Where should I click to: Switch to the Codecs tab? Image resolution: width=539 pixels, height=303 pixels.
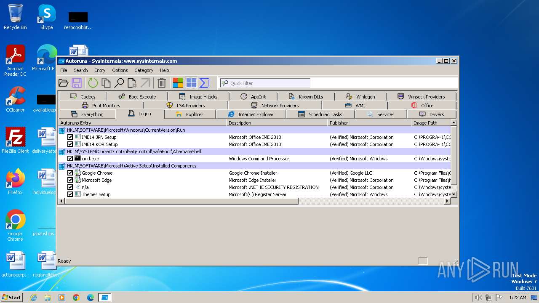[83, 96]
